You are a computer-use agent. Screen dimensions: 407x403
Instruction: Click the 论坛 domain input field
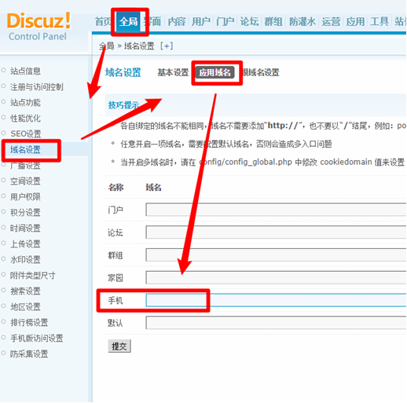276,232
